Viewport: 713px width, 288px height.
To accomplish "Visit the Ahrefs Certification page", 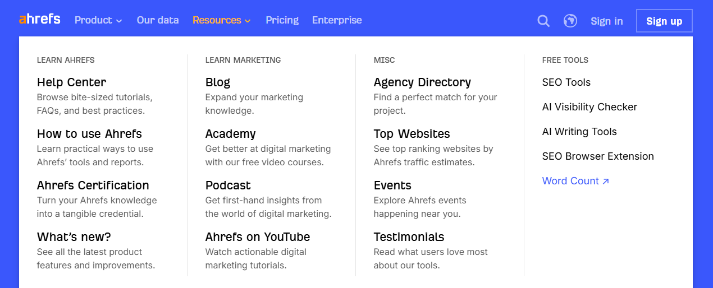I will (93, 185).
